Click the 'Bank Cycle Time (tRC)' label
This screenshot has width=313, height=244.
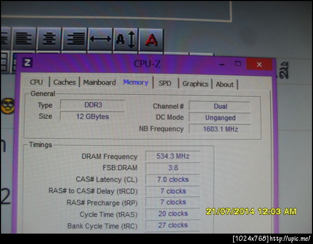(x=102, y=226)
